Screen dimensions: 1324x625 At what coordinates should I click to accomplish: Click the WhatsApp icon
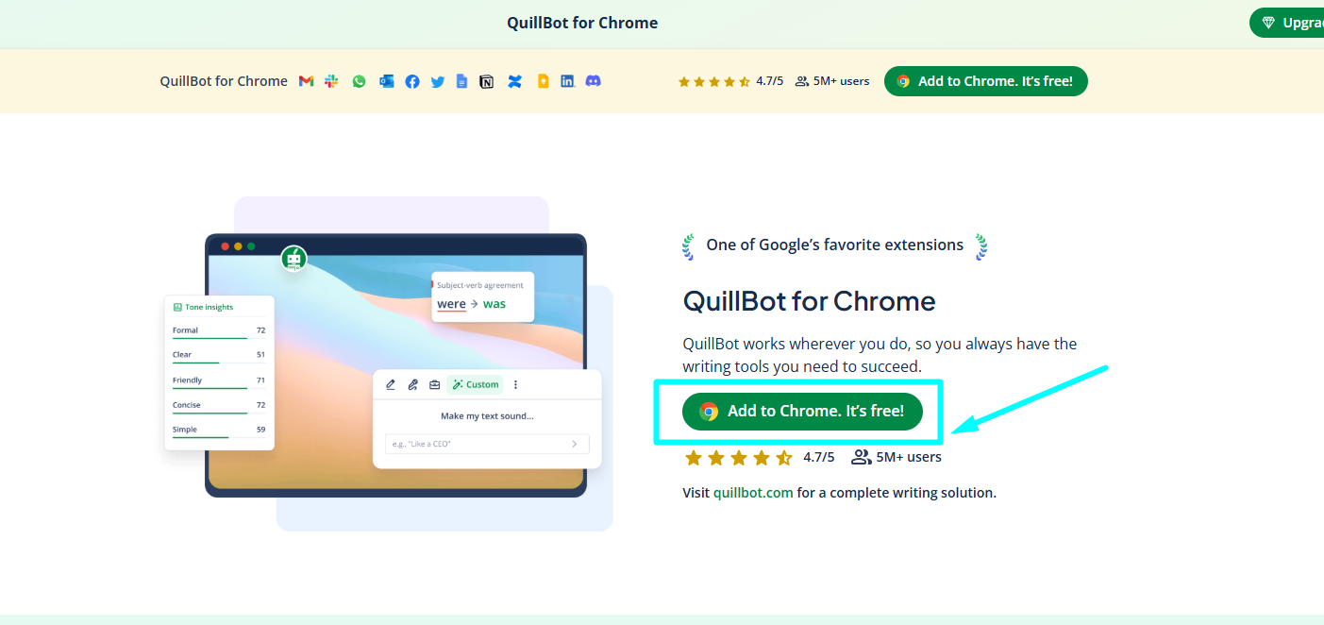coord(359,81)
